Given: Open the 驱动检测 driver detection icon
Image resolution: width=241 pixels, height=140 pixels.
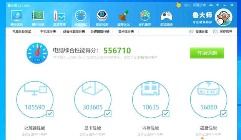Looking at the screenshot, I should 102,16.
